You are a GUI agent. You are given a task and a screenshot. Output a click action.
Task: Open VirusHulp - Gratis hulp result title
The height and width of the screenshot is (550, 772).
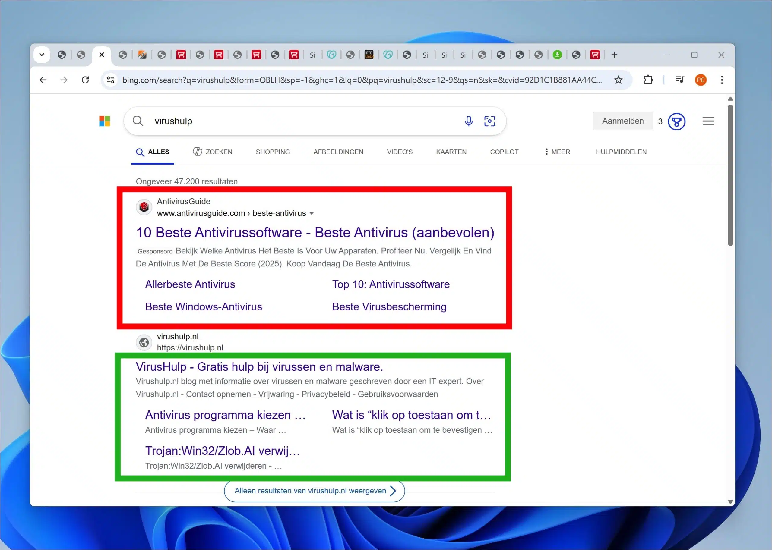[259, 367]
